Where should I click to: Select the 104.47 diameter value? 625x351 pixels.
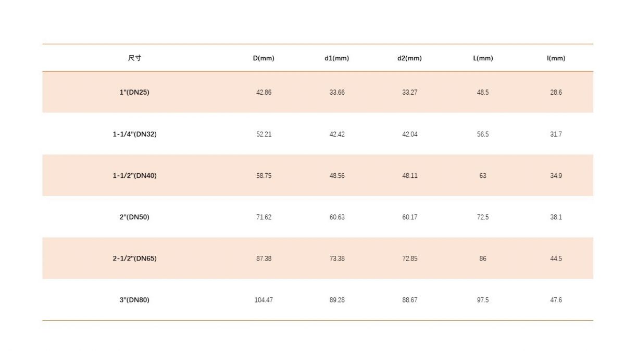[x=264, y=300]
